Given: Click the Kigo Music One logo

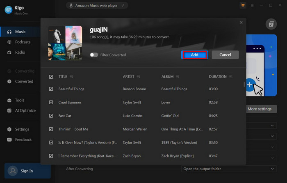Looking at the screenshot, I should point(9,10).
